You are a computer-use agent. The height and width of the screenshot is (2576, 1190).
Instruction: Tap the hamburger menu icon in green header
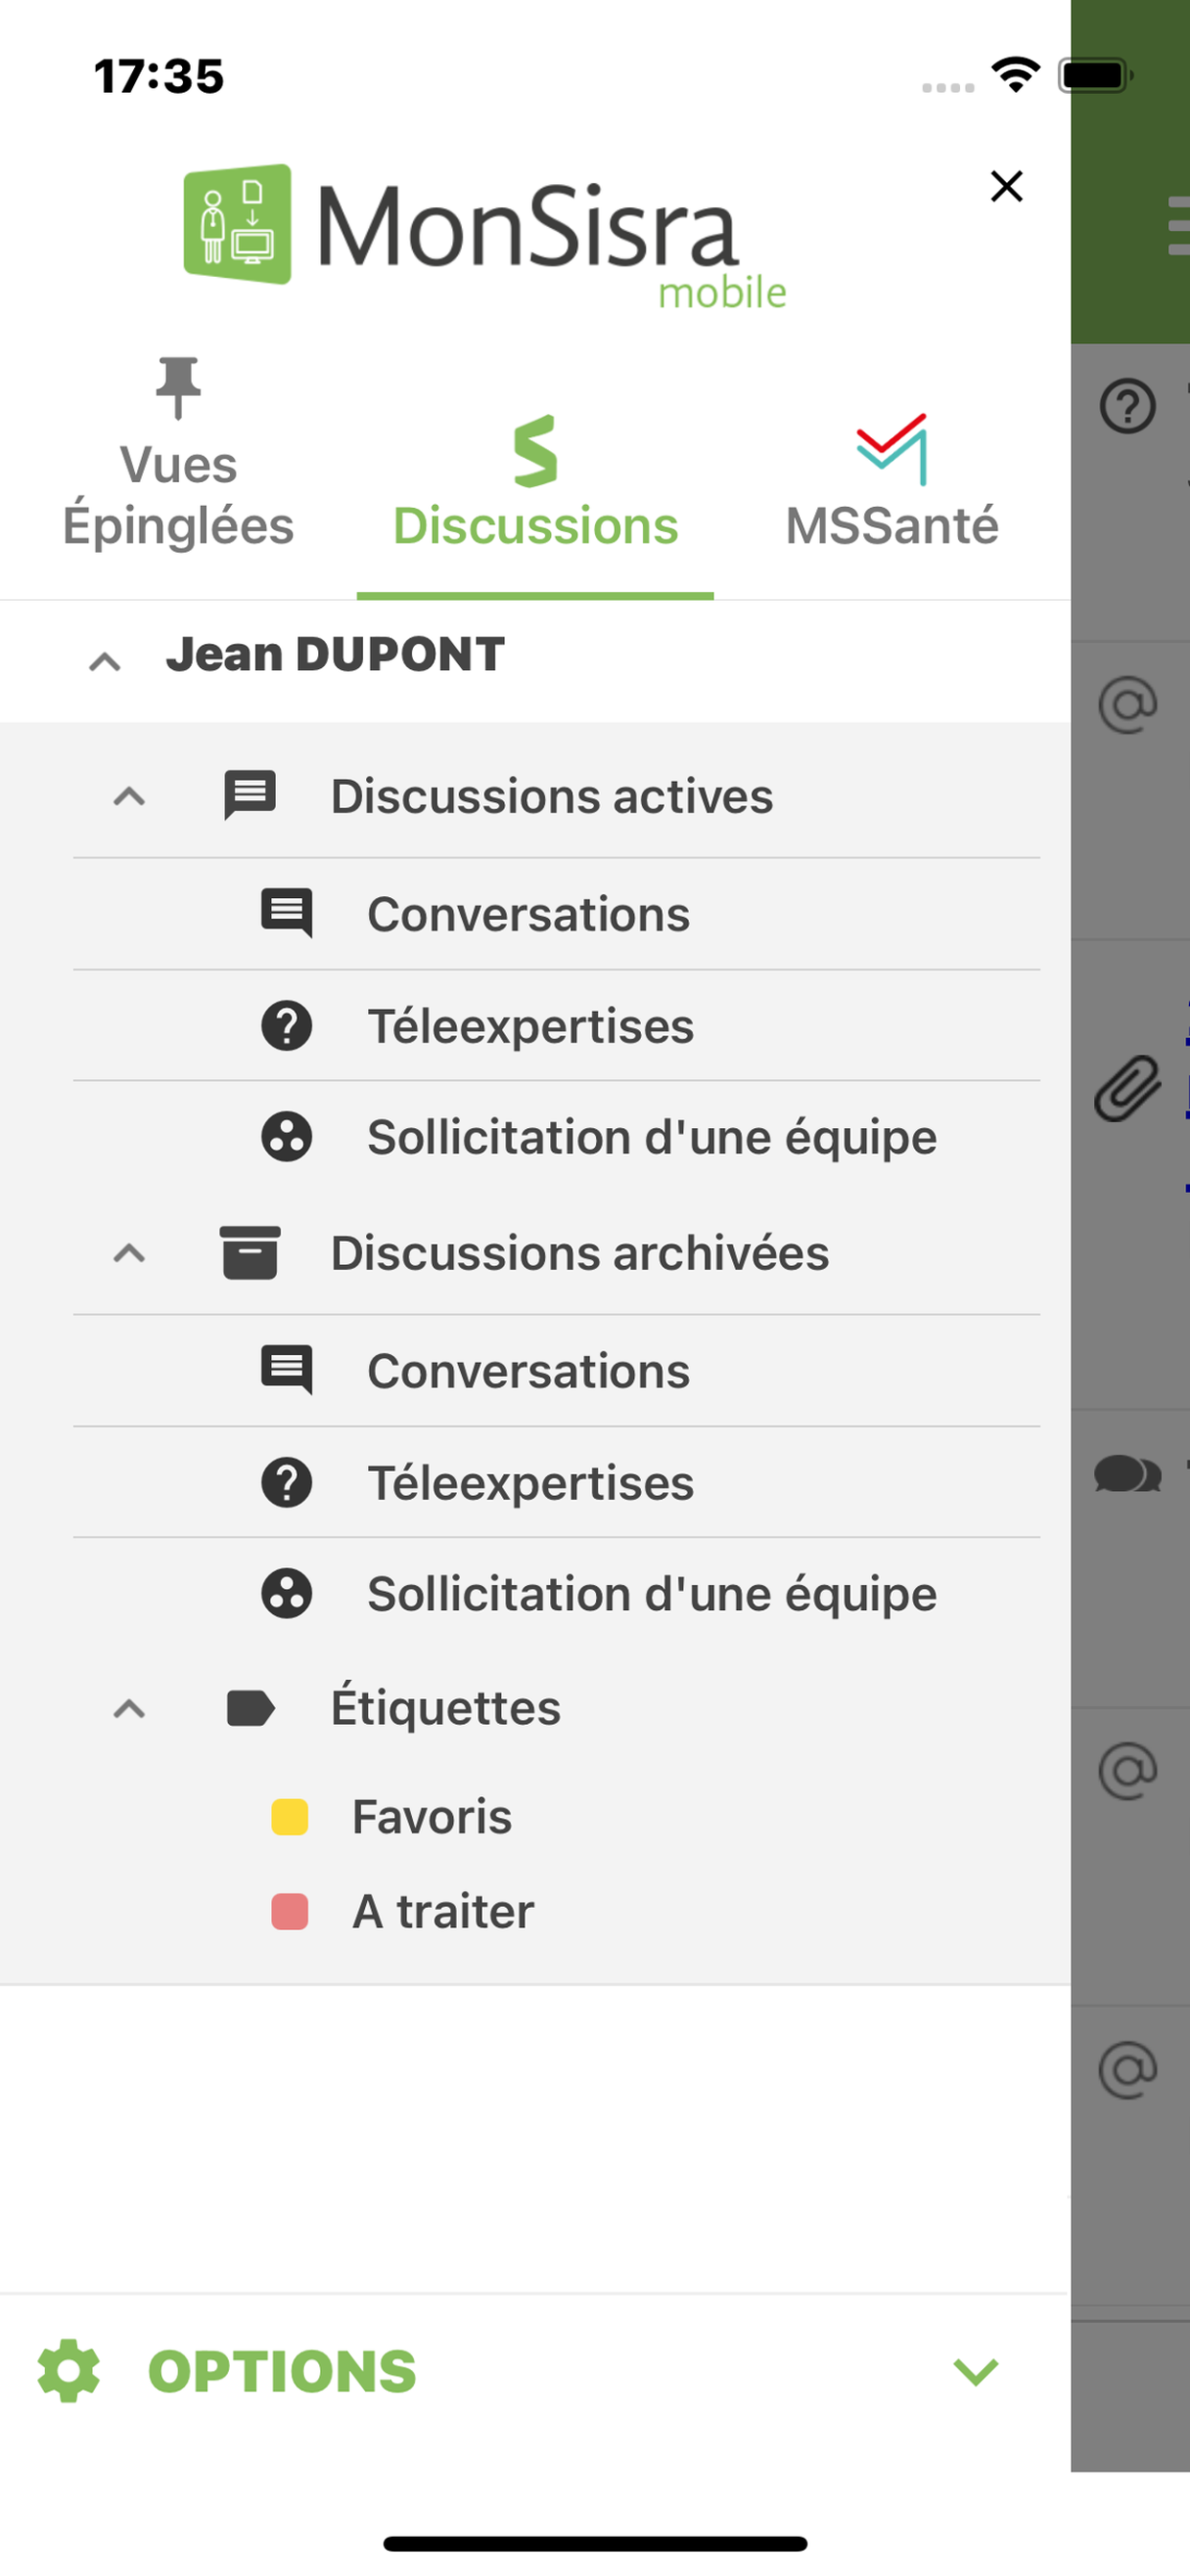1179,226
